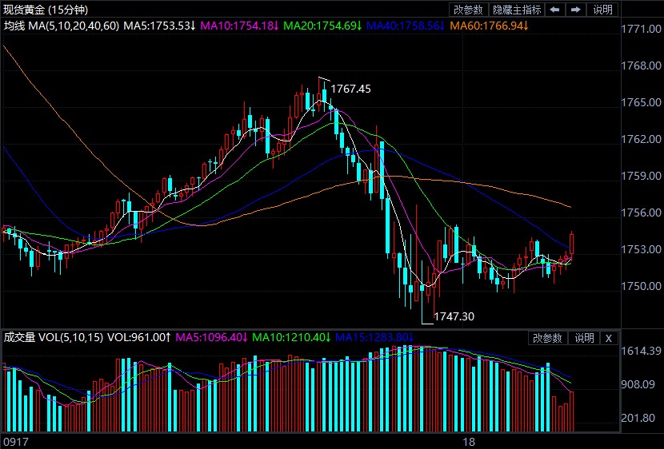The width and height of the screenshot is (664, 449).
Task: Click the 现货黄金 (15分钟) chart title
Action: 46,10
